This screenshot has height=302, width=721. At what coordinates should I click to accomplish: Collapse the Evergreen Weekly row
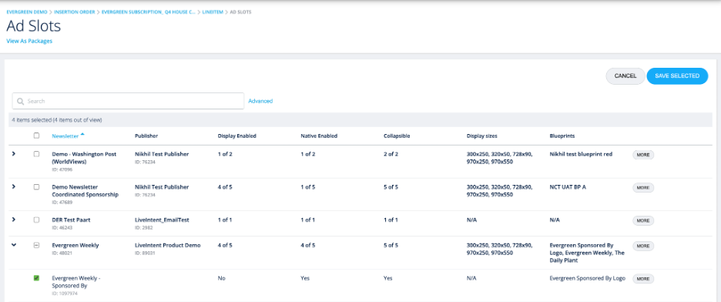pos(14,246)
